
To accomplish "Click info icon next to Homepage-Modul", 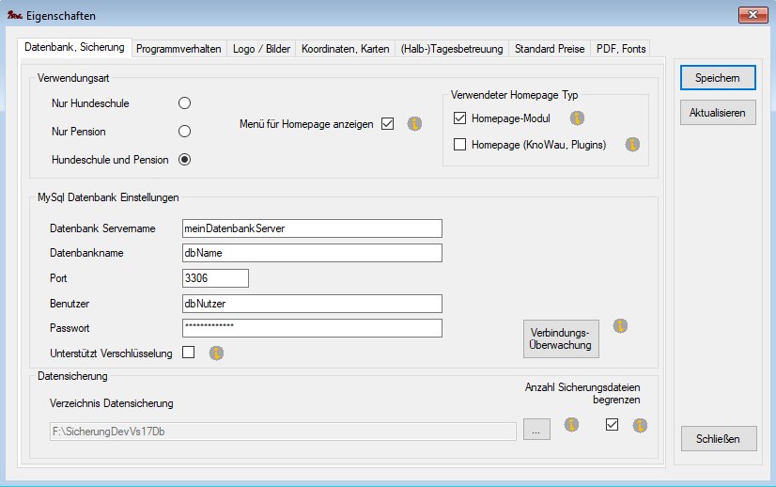I will (x=577, y=118).
